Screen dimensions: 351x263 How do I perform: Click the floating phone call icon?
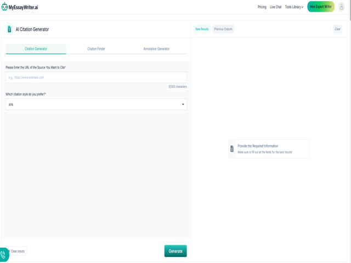click(x=4, y=254)
